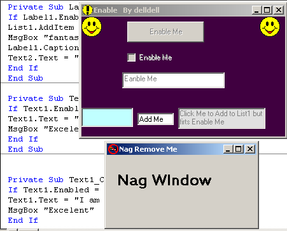Click code line 'Text2.Text ='
This screenshot has width=287, height=231.
43,58
